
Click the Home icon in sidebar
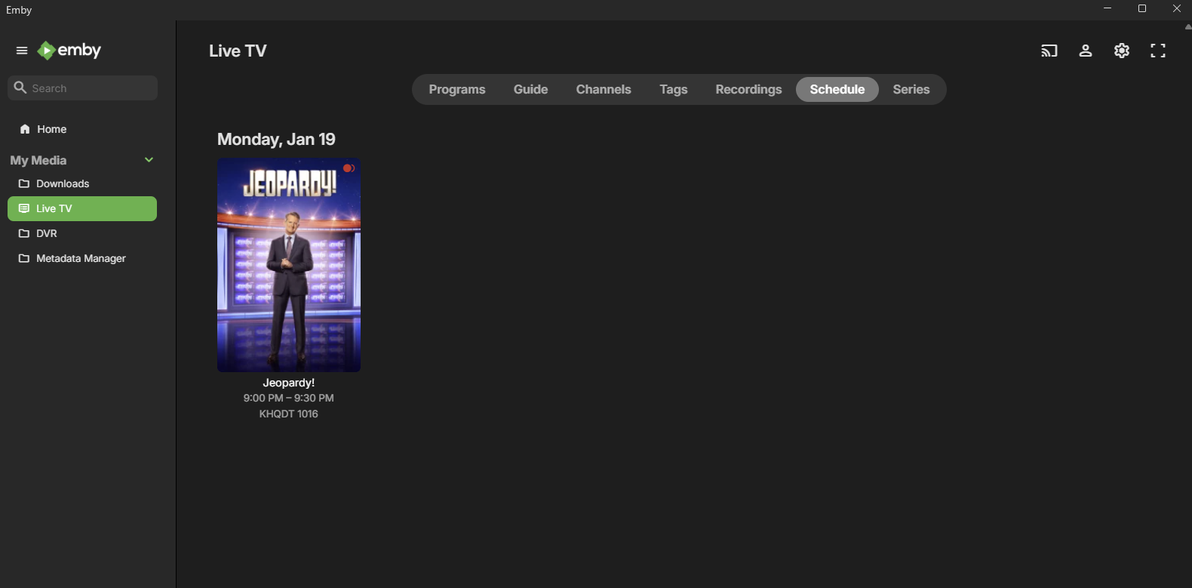click(x=25, y=129)
